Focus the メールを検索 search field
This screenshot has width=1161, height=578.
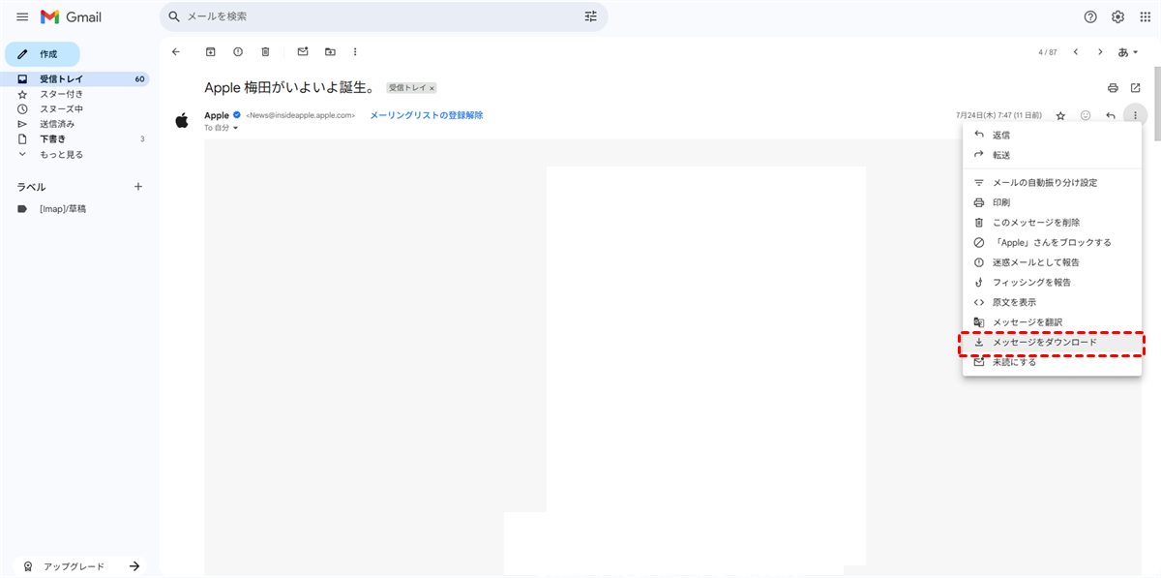click(x=383, y=16)
